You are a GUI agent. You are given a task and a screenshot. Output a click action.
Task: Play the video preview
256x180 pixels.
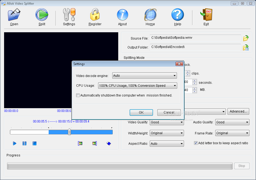(14, 143)
